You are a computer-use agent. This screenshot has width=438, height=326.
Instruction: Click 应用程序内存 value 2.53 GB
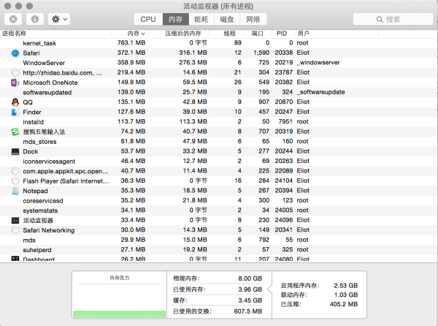(346, 286)
